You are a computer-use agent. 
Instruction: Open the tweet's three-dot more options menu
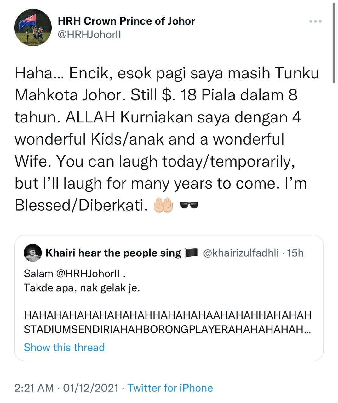click(x=315, y=21)
